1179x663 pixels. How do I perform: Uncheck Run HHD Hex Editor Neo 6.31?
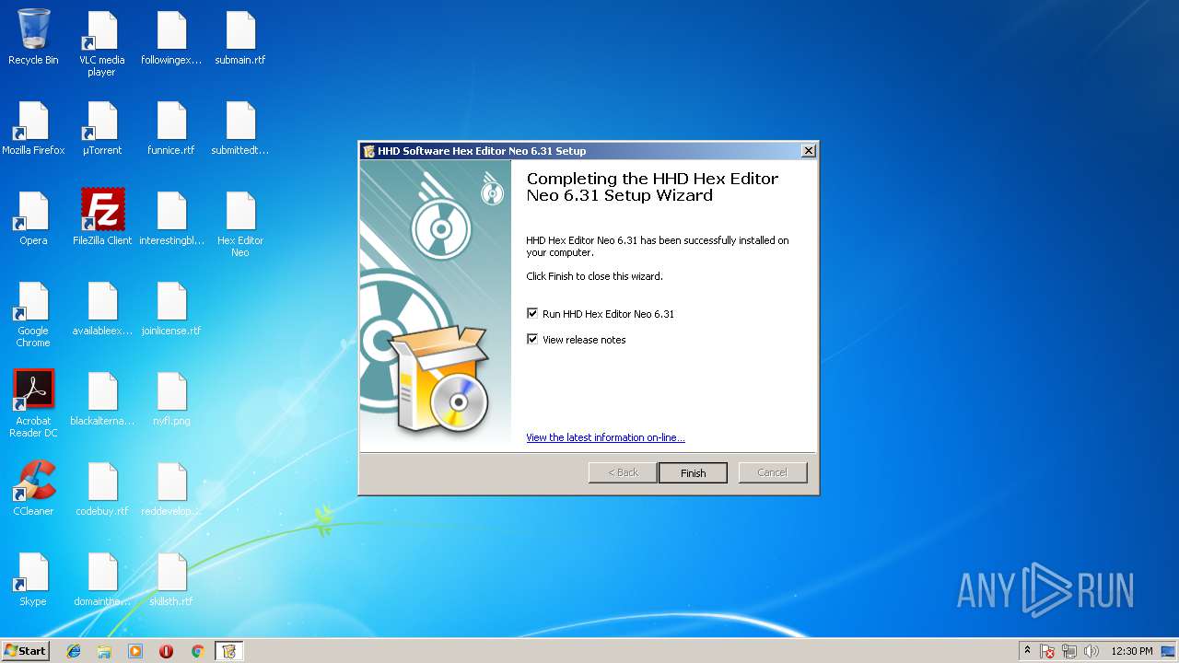tap(531, 314)
